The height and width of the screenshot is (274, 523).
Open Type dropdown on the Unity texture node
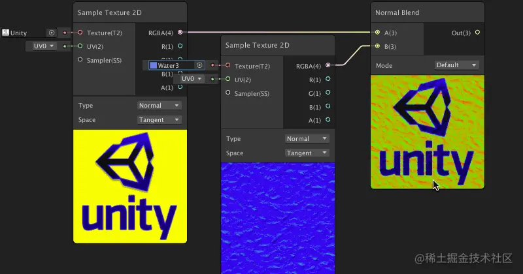[159, 105]
